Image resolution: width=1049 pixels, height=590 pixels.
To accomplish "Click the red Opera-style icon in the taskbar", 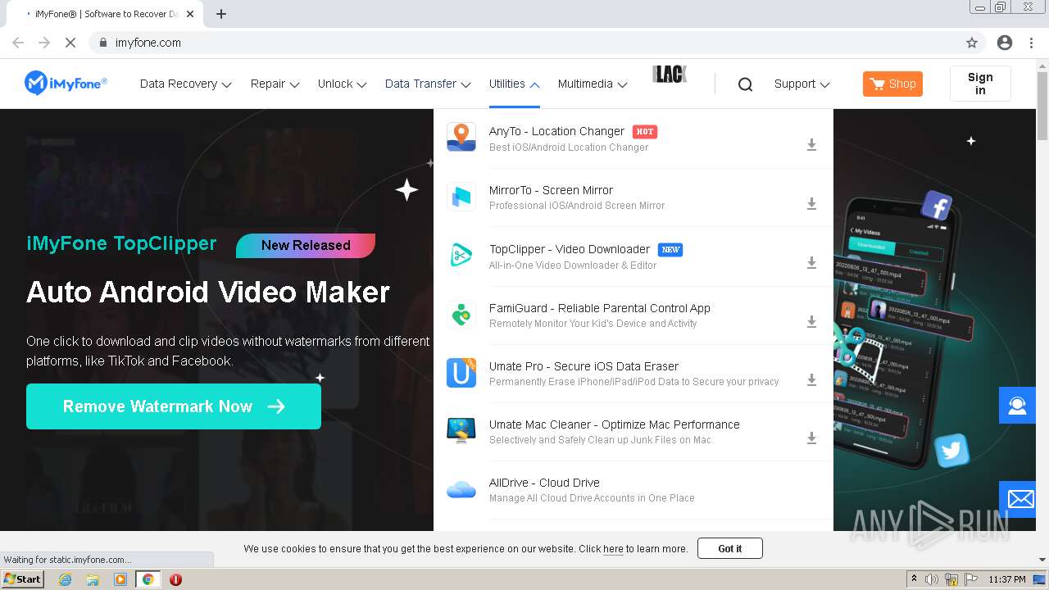I will pos(175,579).
